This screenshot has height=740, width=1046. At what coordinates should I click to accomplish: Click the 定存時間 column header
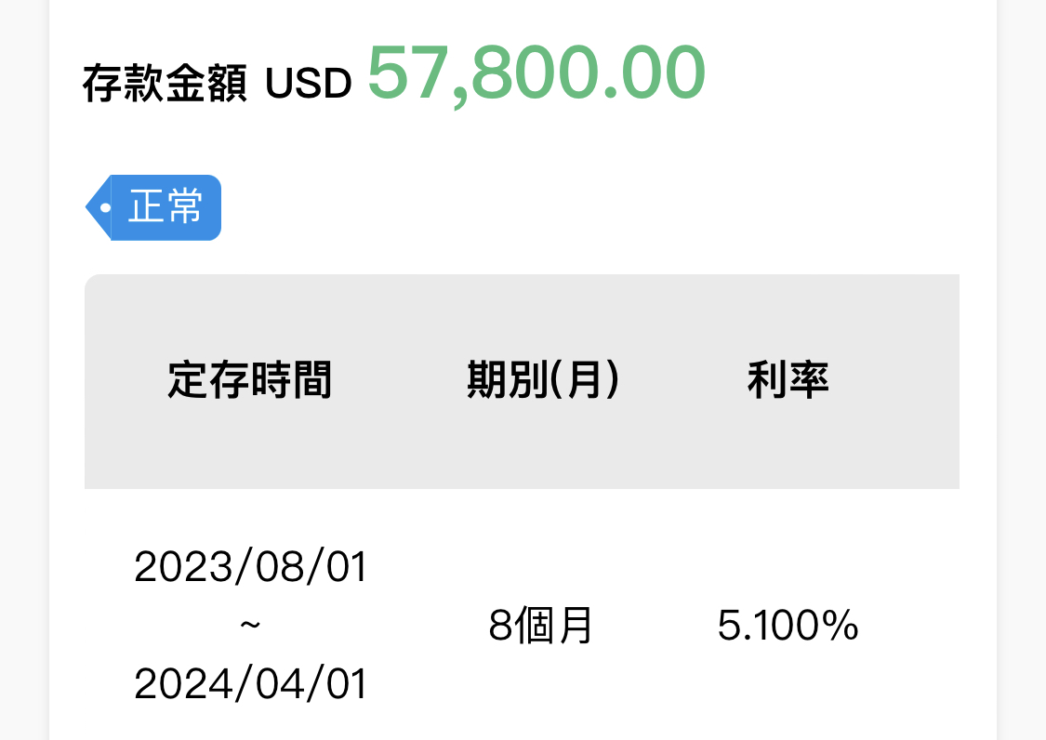pyautogui.click(x=250, y=381)
